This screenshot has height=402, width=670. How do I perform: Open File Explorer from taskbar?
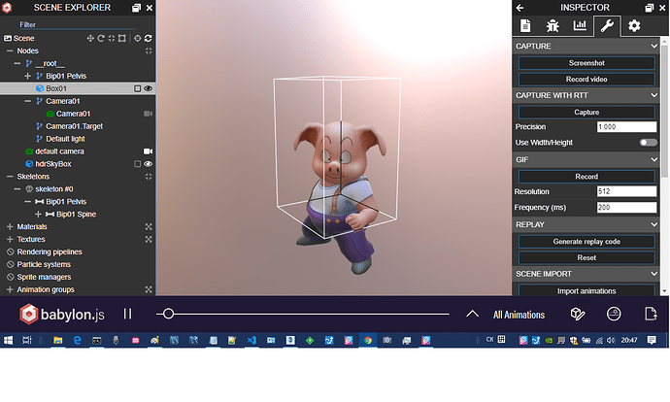(57, 341)
